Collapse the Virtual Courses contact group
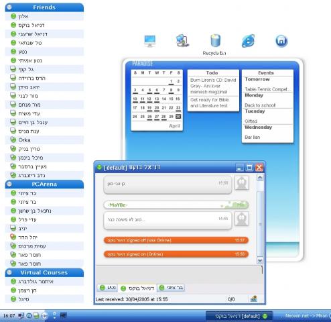Viewport: 331px width, 322px height. tap(9, 272)
